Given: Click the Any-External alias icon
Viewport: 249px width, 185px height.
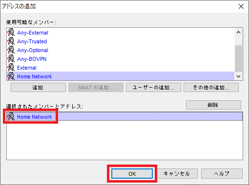Looking at the screenshot, I should click(x=11, y=32).
